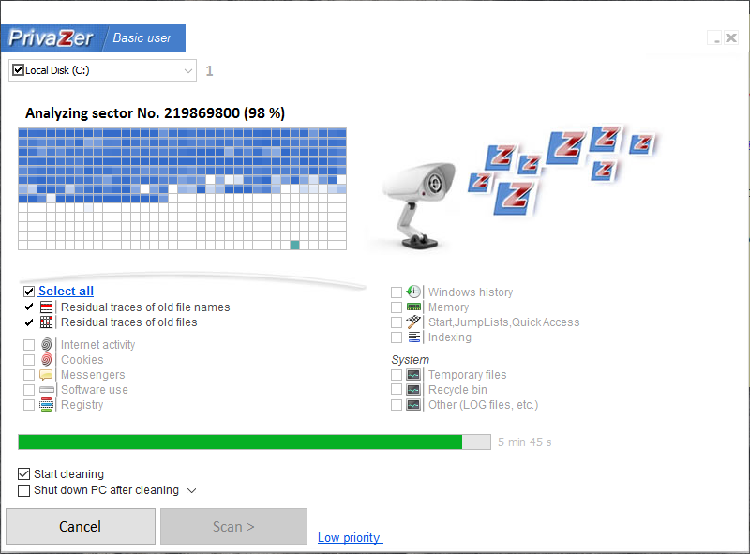Click the security camera image
This screenshot has height=554, width=750.
pyautogui.click(x=420, y=205)
